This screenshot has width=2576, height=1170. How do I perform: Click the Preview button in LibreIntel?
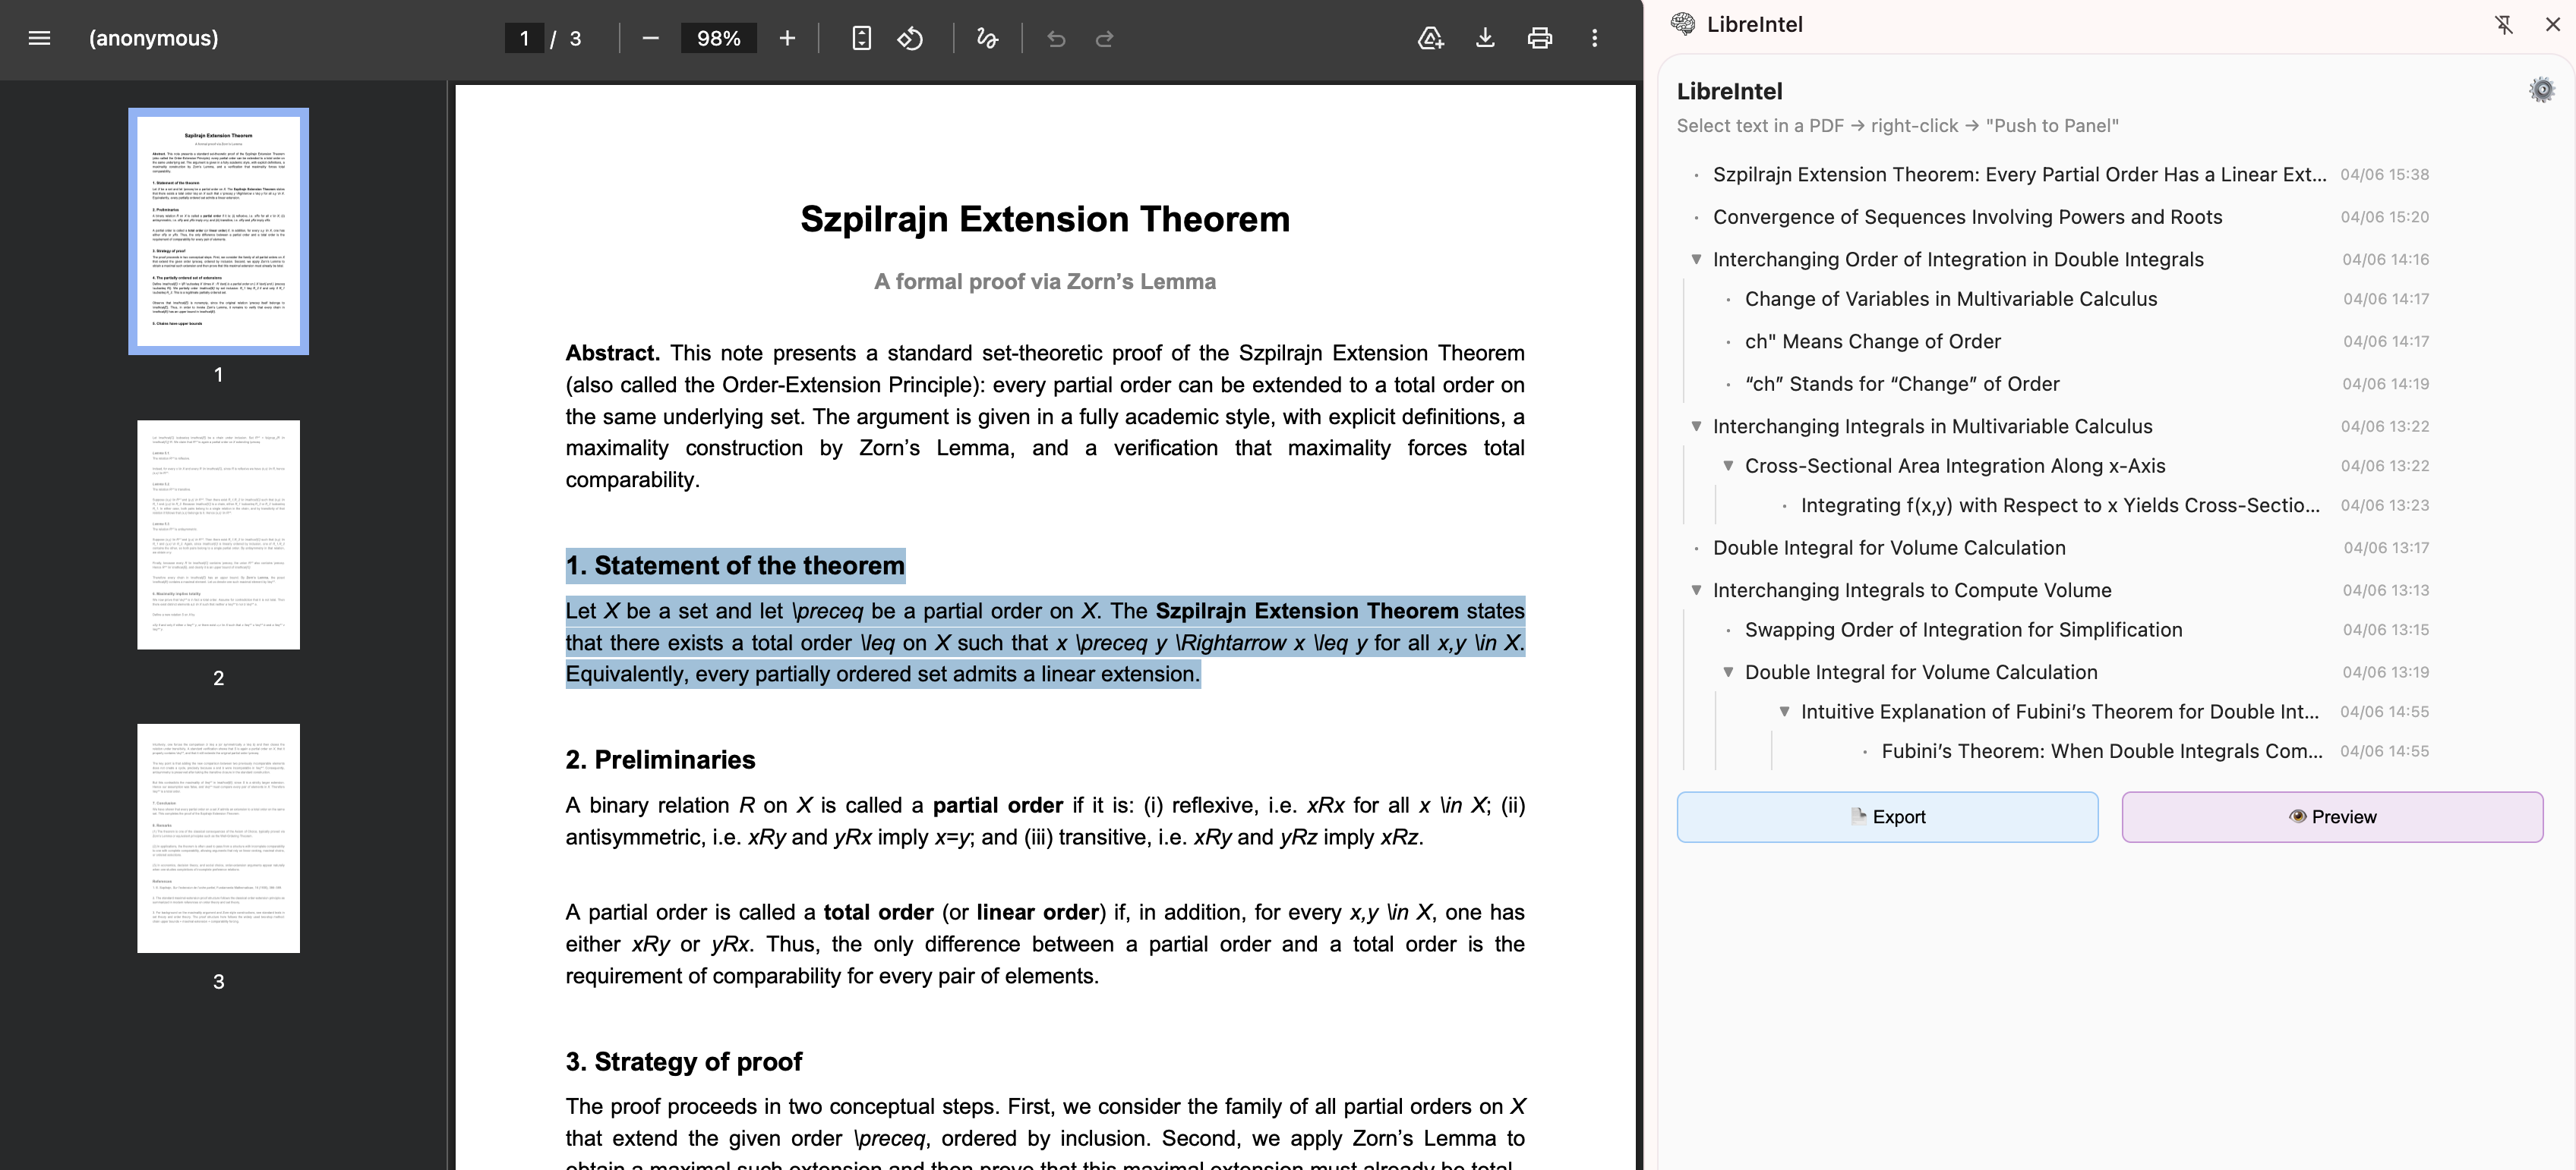pyautogui.click(x=2331, y=816)
